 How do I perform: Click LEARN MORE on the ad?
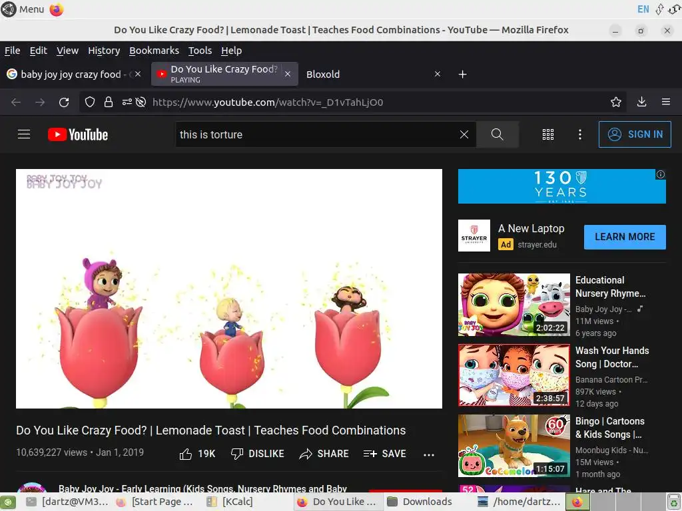pyautogui.click(x=625, y=237)
